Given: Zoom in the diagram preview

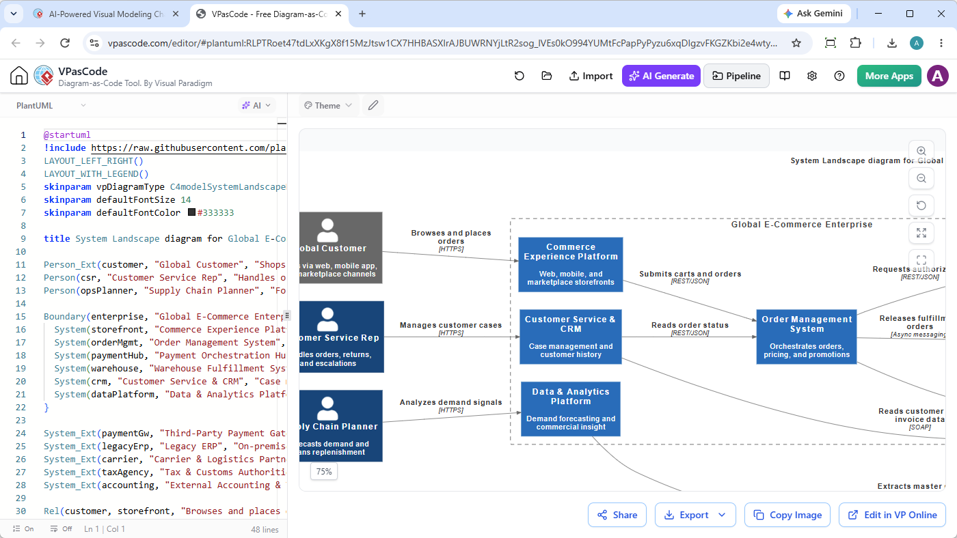Looking at the screenshot, I should click(x=921, y=151).
